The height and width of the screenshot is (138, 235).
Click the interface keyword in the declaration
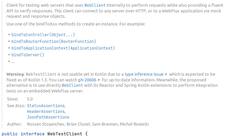click(32, 134)
